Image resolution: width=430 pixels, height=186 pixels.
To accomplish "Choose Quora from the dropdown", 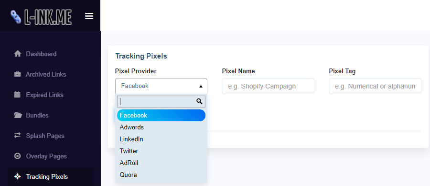I will point(161,175).
